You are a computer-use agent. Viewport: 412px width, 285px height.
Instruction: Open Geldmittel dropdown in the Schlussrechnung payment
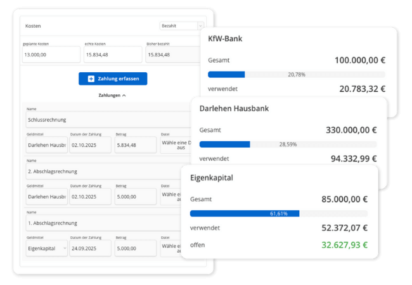coord(46,144)
